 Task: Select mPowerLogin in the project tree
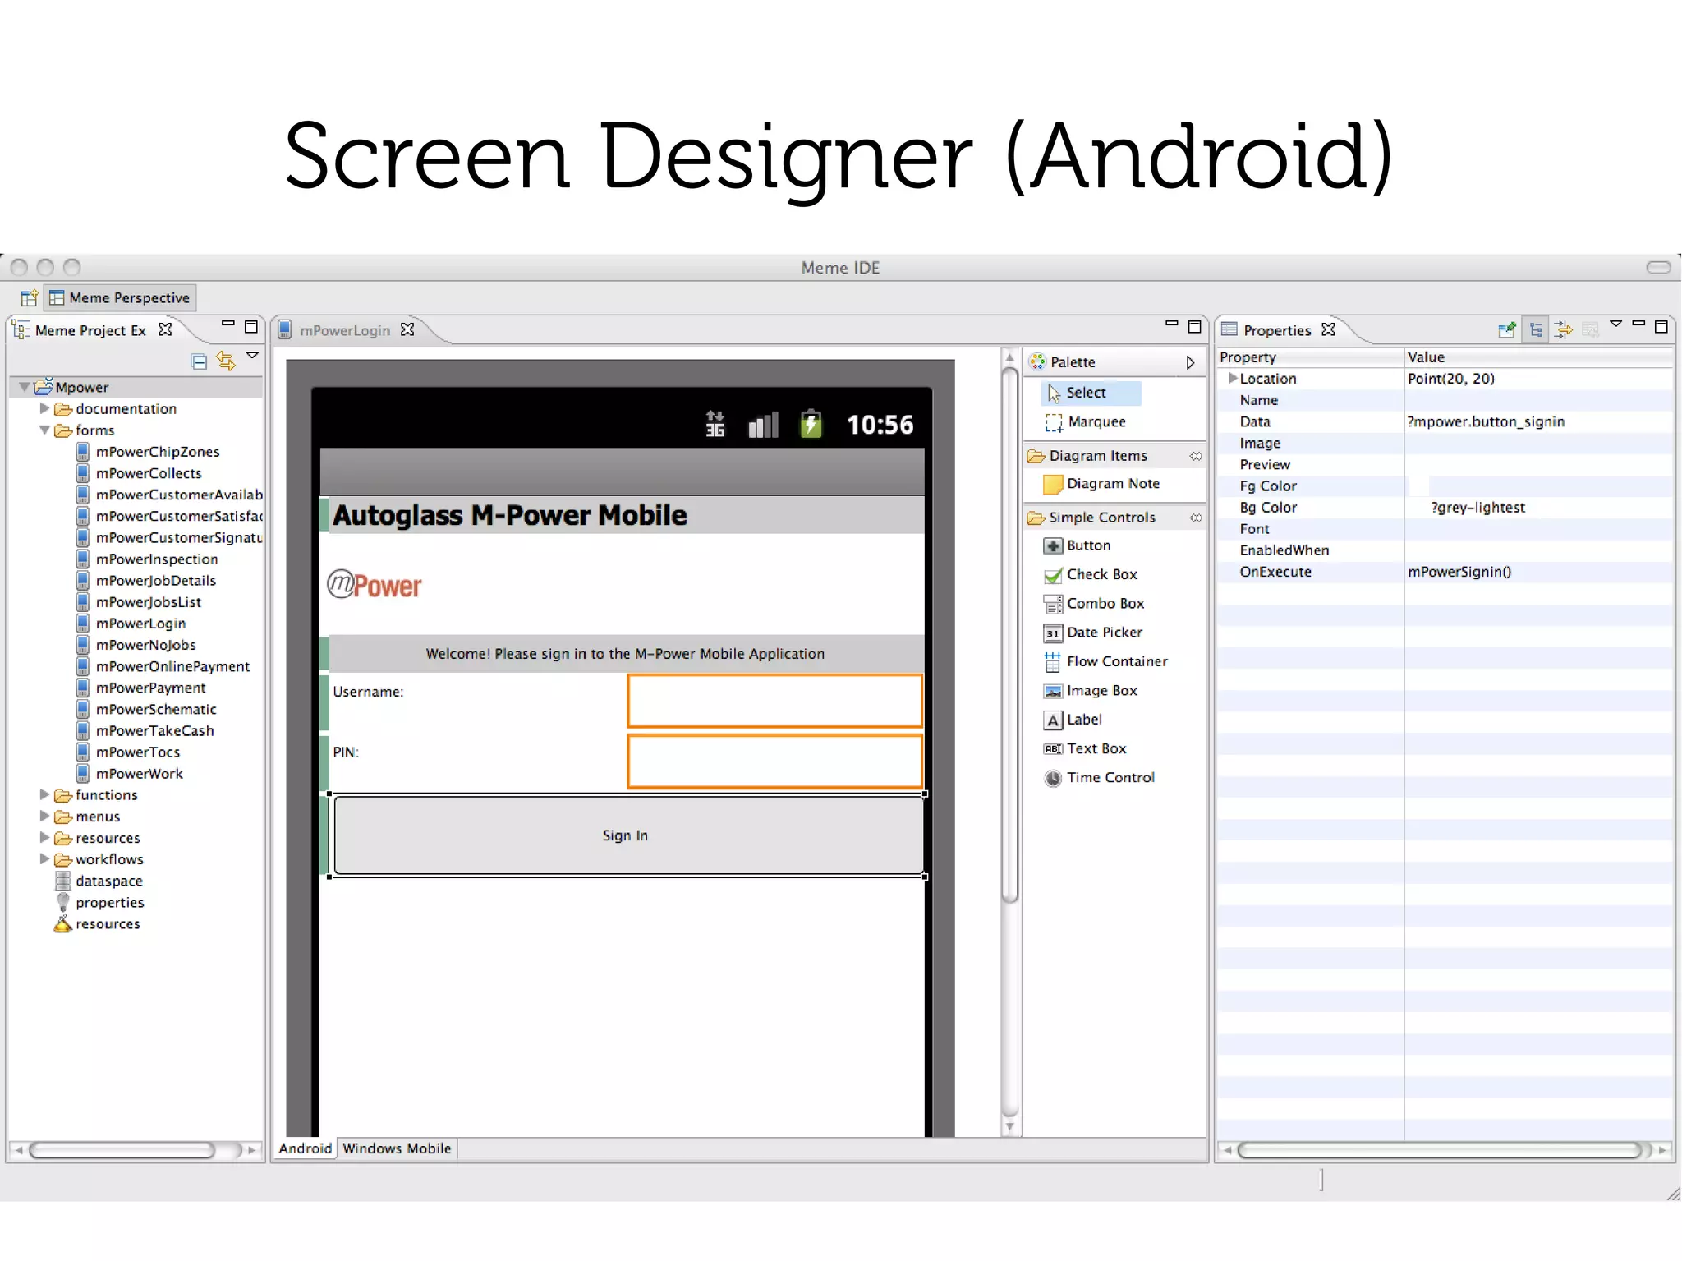pos(140,623)
